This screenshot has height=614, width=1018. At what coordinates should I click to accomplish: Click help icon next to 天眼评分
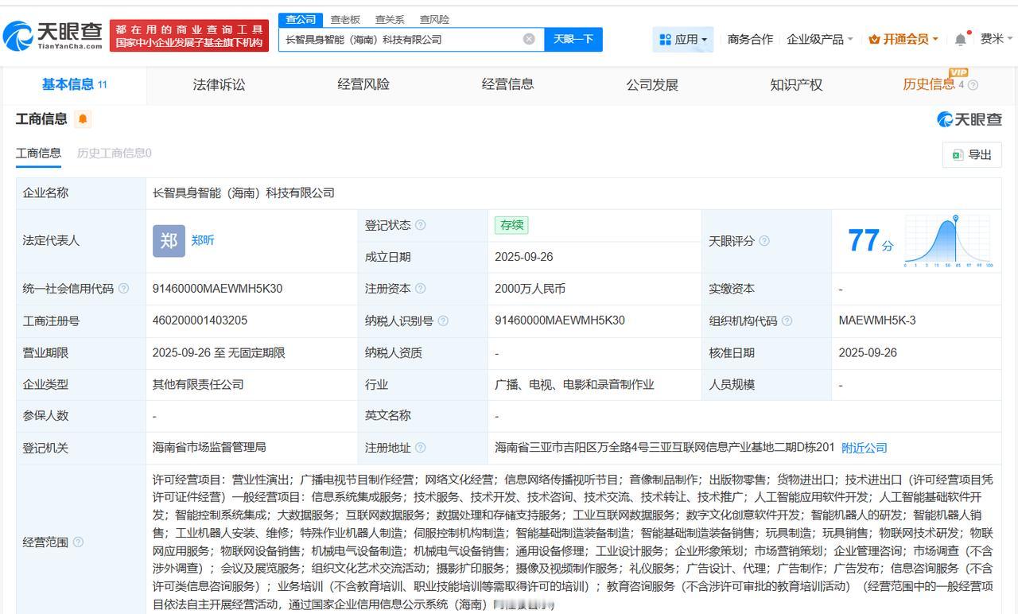click(x=764, y=241)
